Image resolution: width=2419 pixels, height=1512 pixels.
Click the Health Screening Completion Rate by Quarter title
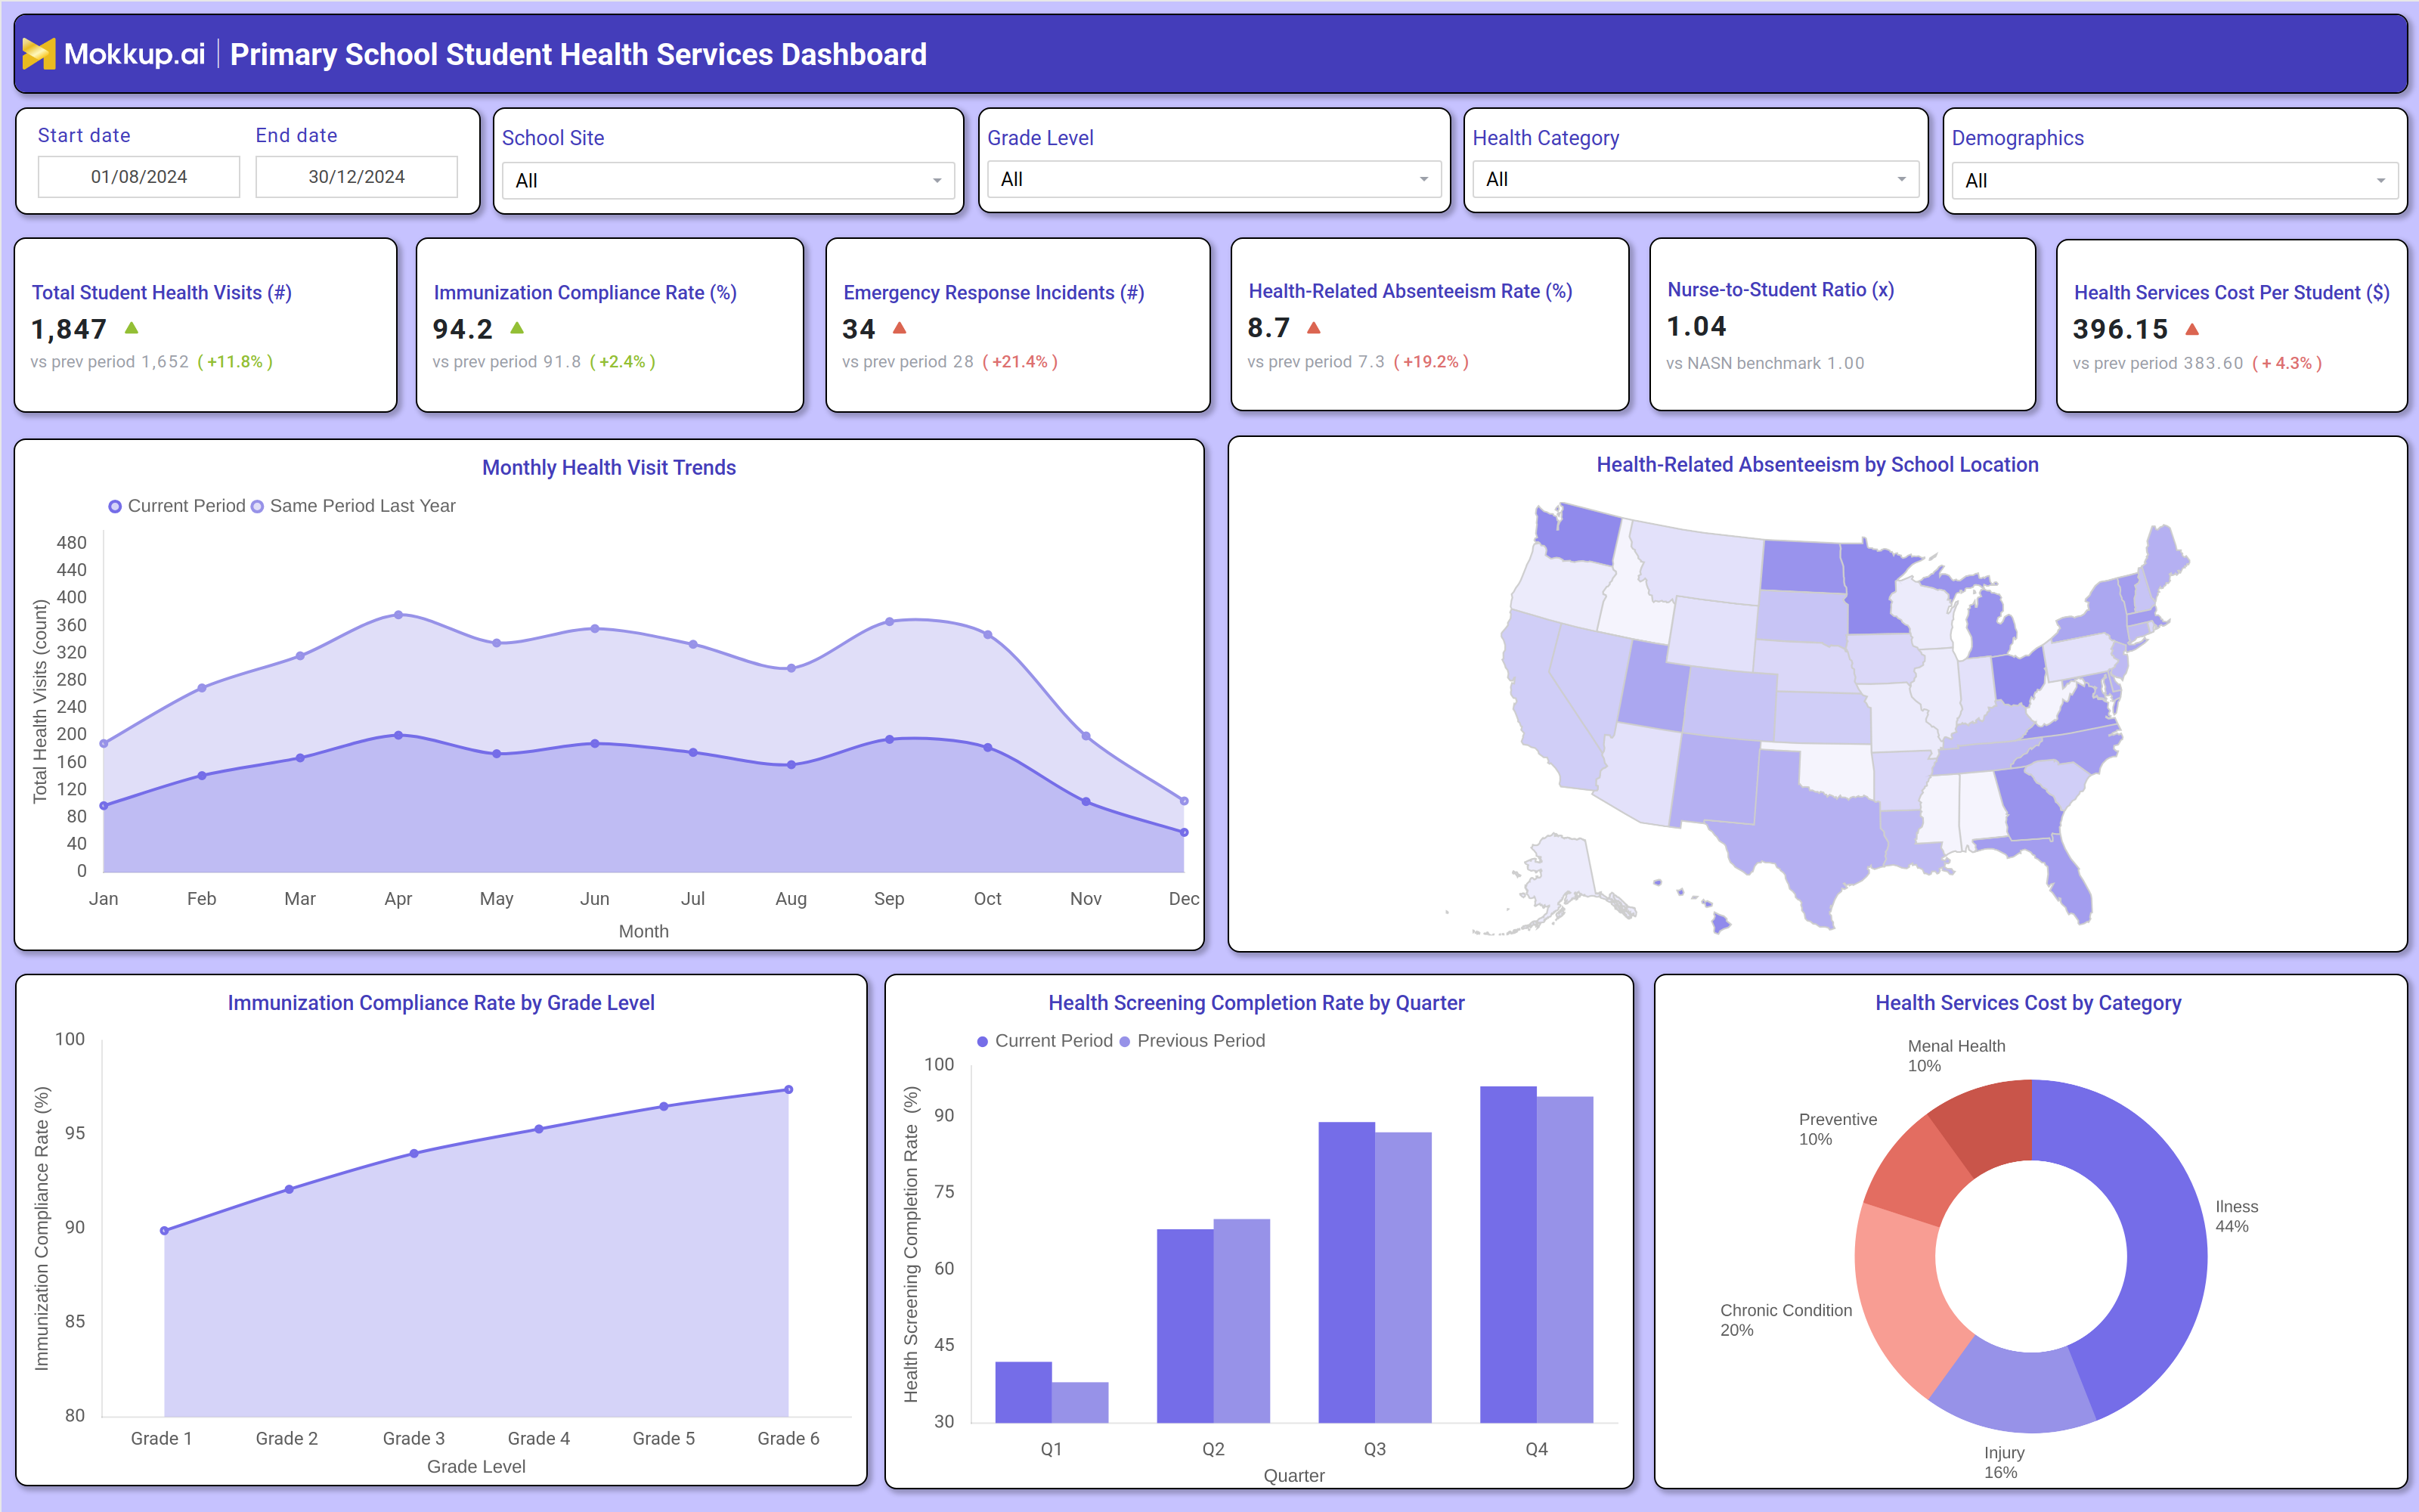1256,1003
